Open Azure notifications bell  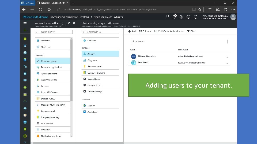(174, 17)
